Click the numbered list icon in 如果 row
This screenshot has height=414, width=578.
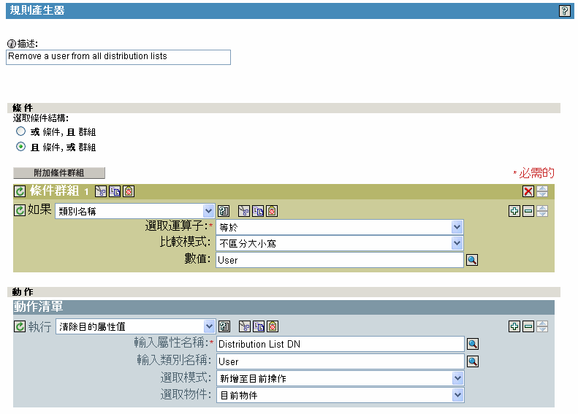coord(224,211)
